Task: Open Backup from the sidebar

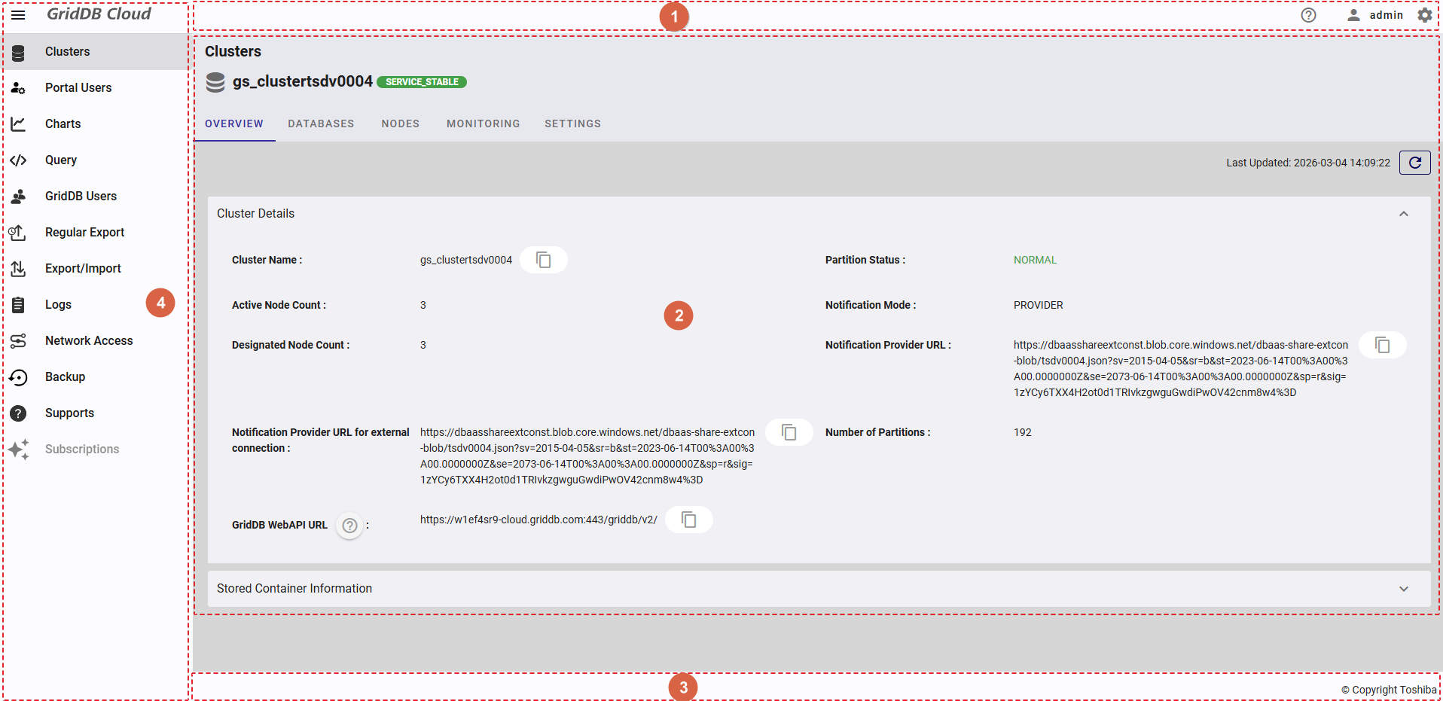Action: tap(65, 377)
